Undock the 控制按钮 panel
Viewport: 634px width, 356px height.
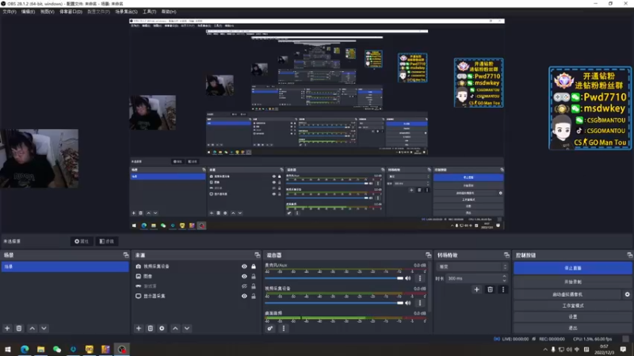629,255
